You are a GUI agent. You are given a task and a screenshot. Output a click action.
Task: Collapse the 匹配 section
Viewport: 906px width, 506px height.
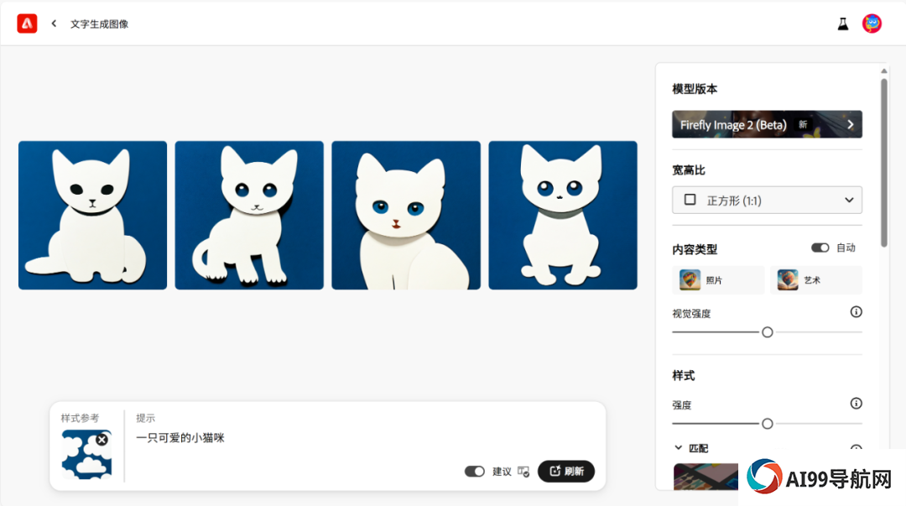click(679, 447)
